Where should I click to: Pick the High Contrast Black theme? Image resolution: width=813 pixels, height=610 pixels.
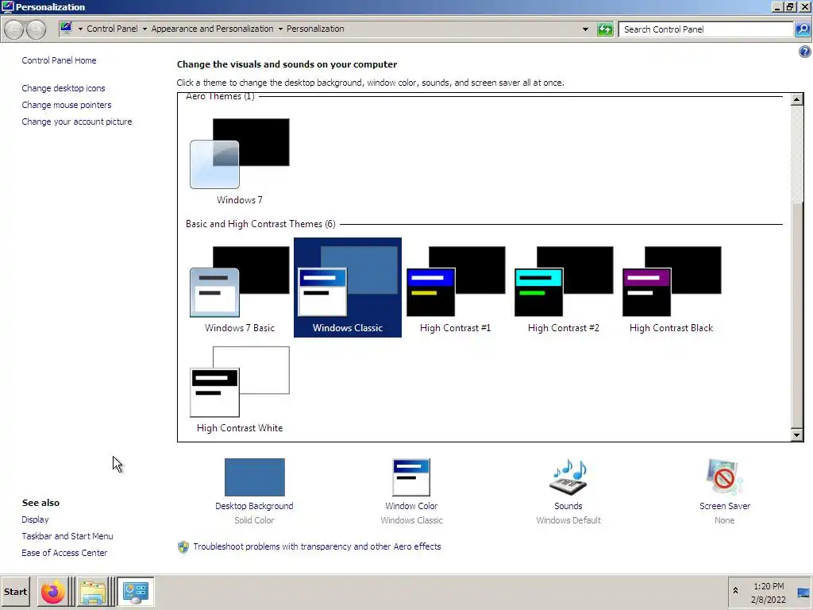click(671, 288)
